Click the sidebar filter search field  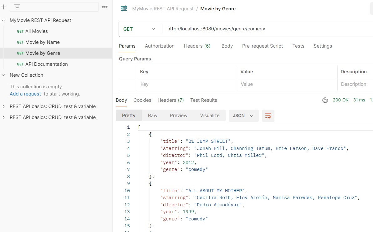pos(54,7)
